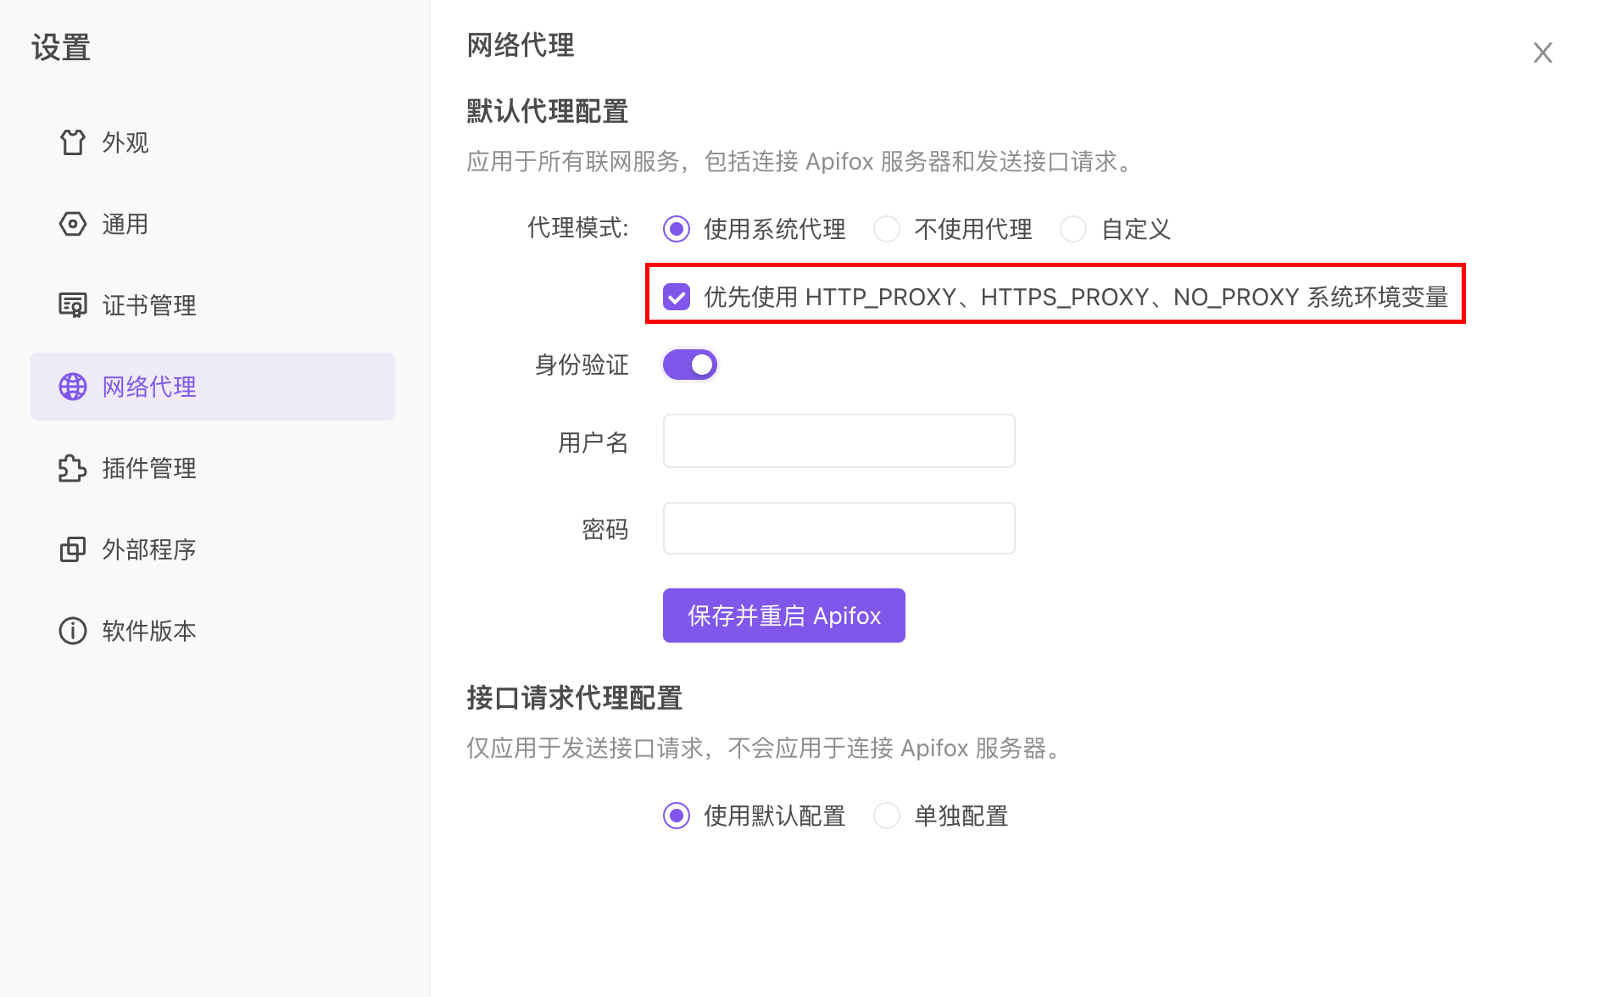Image resolution: width=1599 pixels, height=997 pixels.
Task: Click the overlapping squares icon for 外部程序
Action: tap(73, 549)
